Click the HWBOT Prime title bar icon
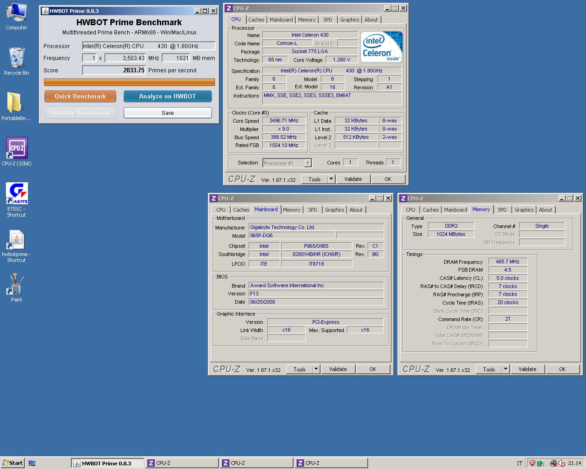This screenshot has height=469, width=586. [45, 11]
